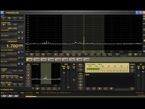Screen dimensions: 145x109
Task: Click the 1.700 000 frequency display
Action: click(14, 46)
